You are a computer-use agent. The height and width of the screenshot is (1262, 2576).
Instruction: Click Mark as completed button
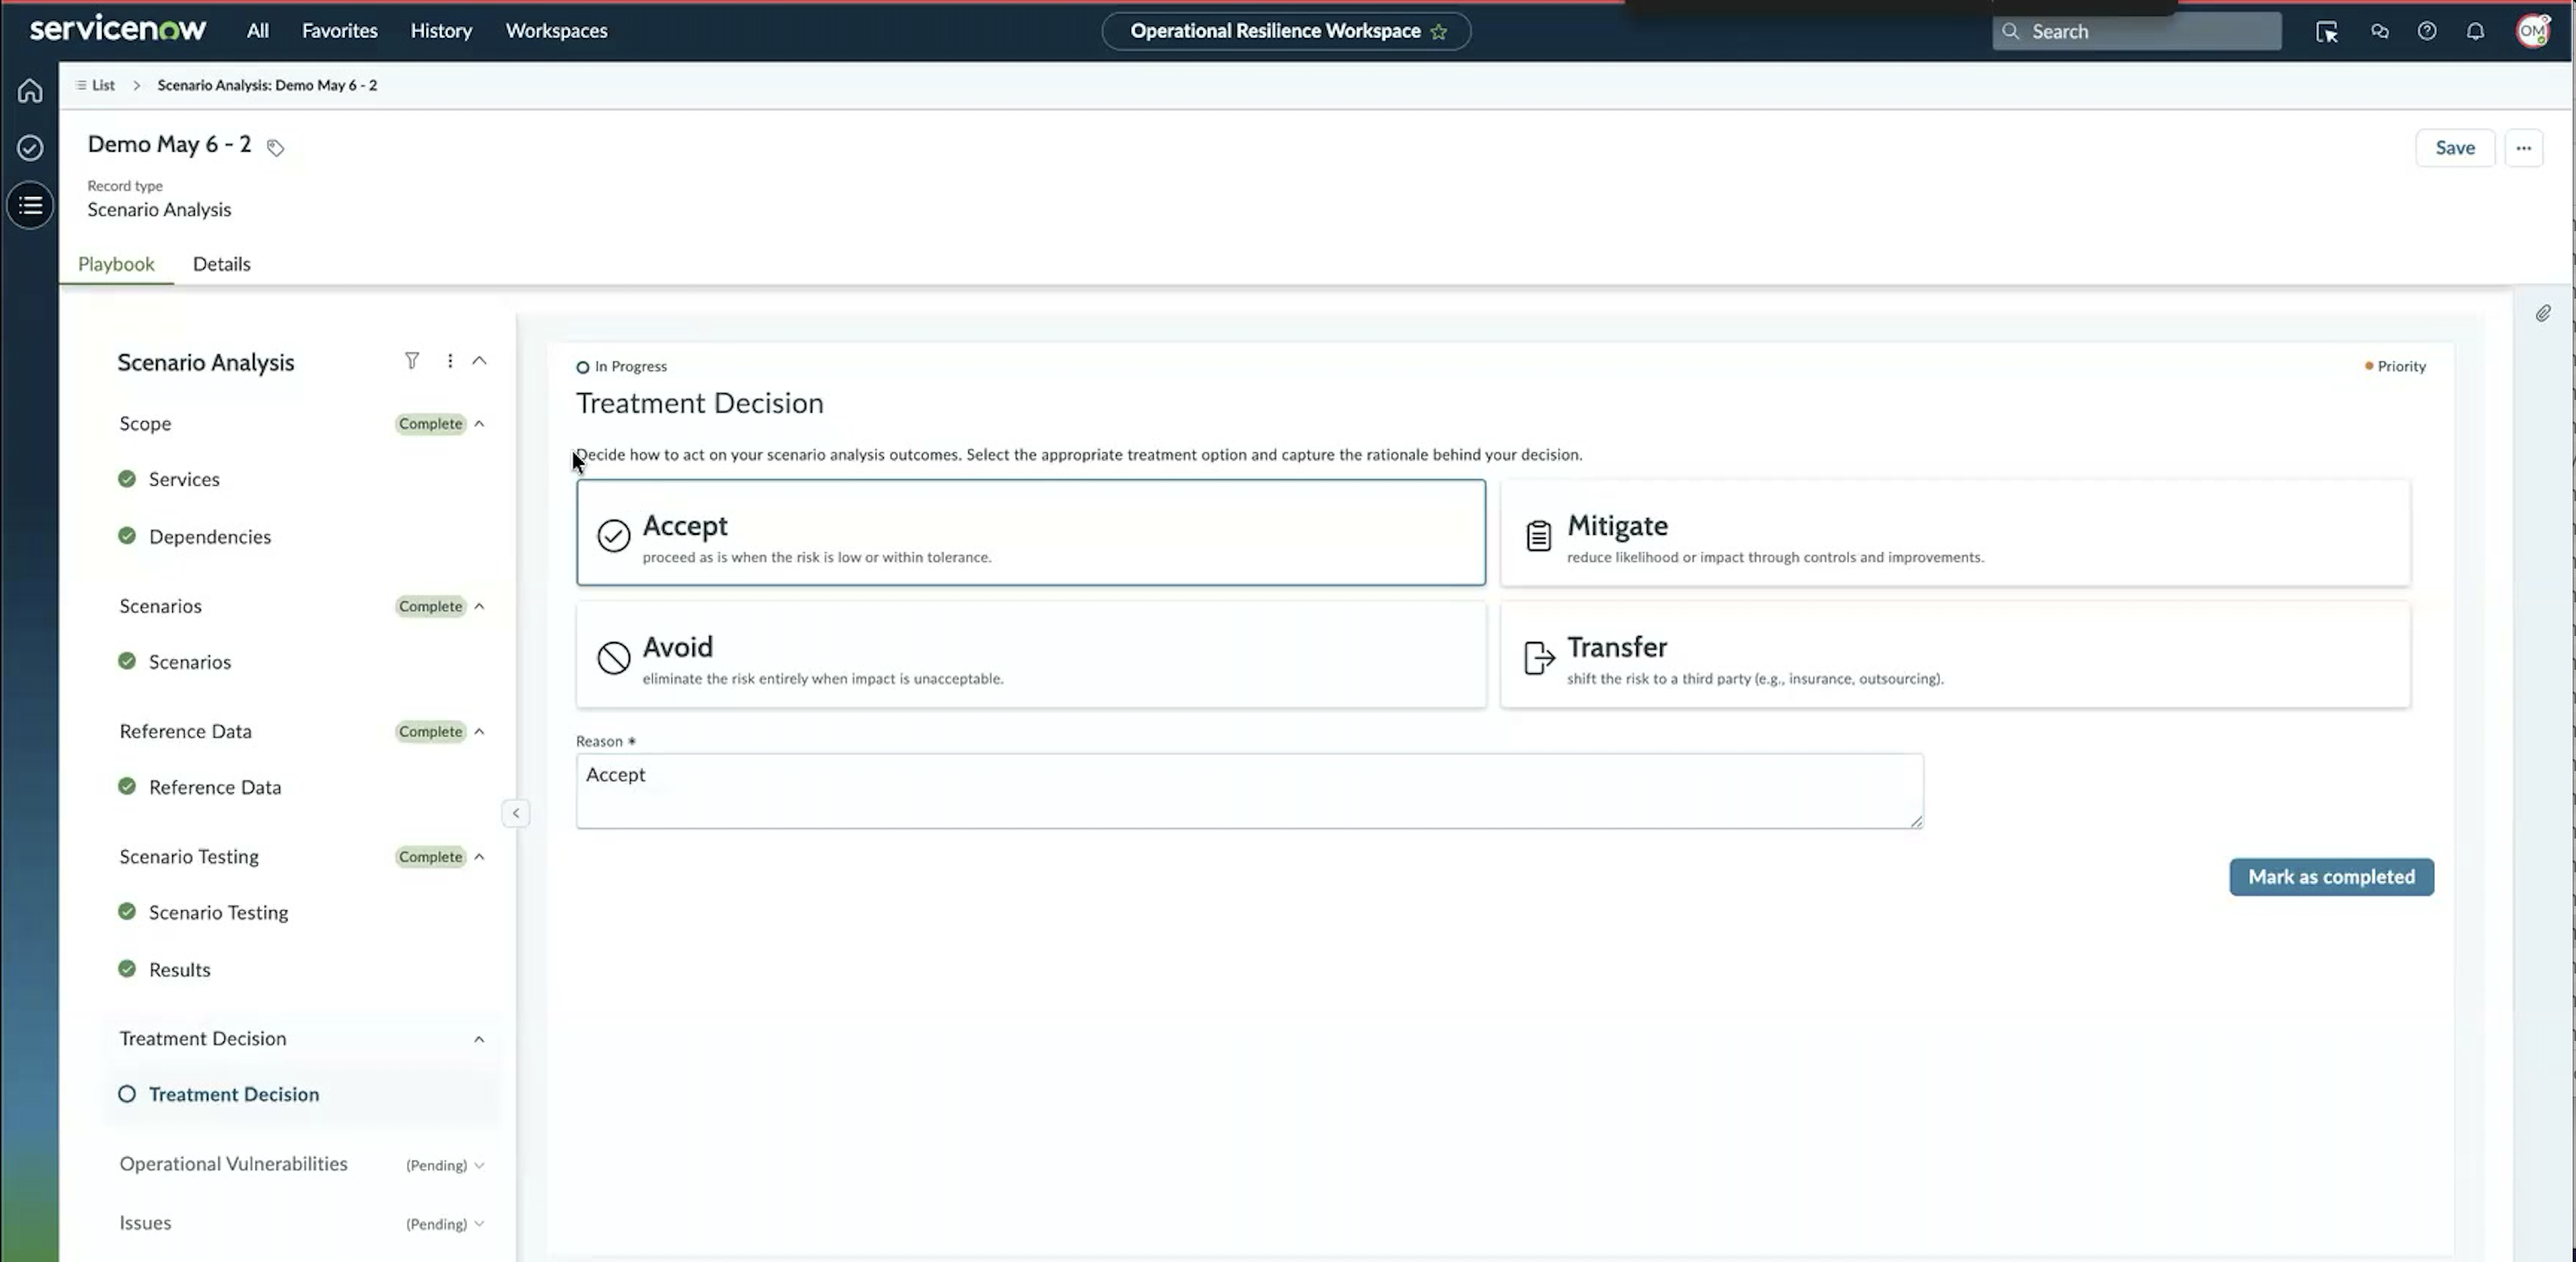[x=2331, y=877]
